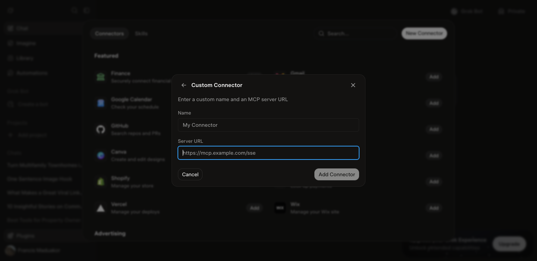
Task: Cancel the custom connector creation
Action: tap(190, 174)
